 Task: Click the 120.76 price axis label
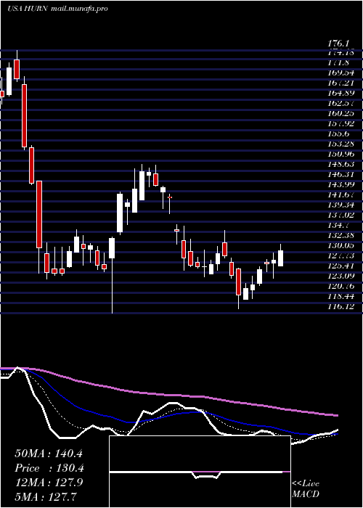tap(342, 286)
